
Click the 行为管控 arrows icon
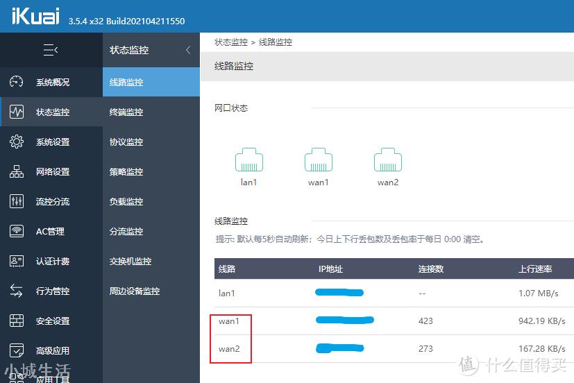(x=17, y=291)
